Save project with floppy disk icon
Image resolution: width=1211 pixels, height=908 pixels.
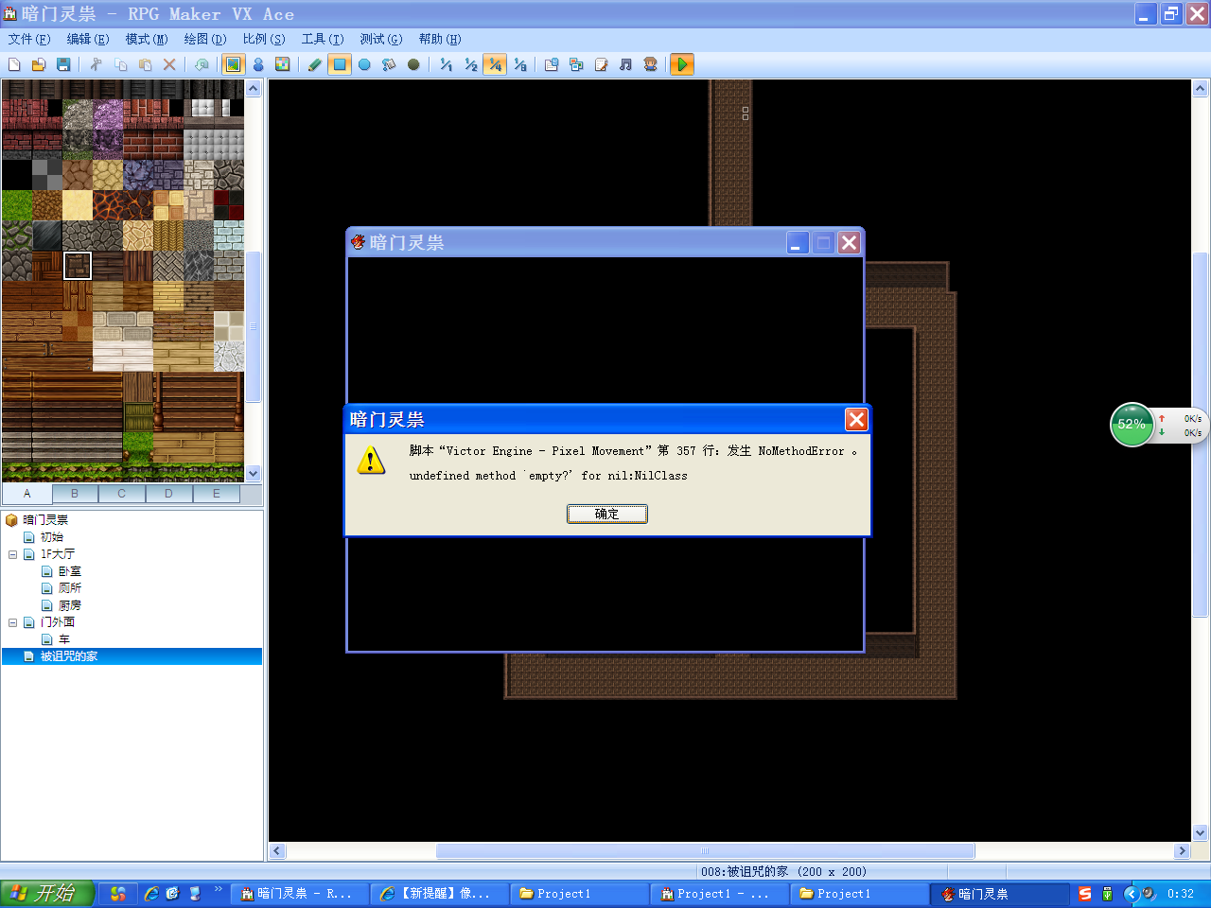[63, 64]
